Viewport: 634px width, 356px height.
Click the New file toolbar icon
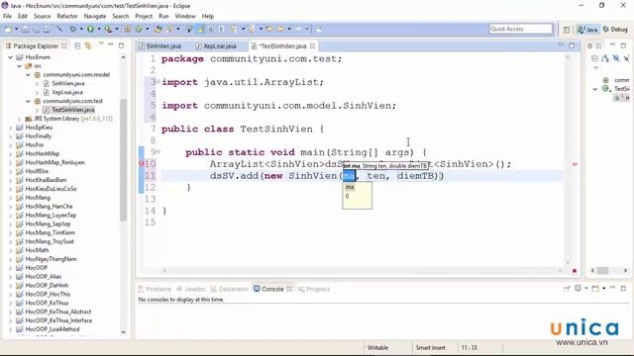[x=8, y=29]
